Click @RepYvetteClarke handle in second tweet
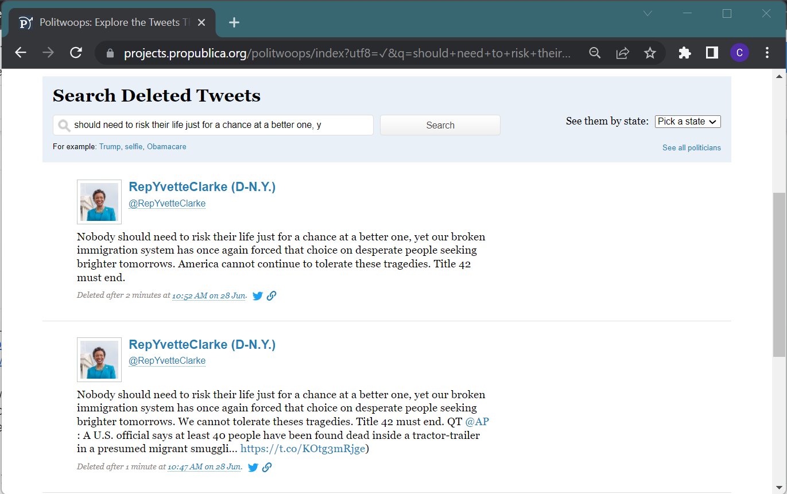This screenshot has width=787, height=494. pos(167,361)
